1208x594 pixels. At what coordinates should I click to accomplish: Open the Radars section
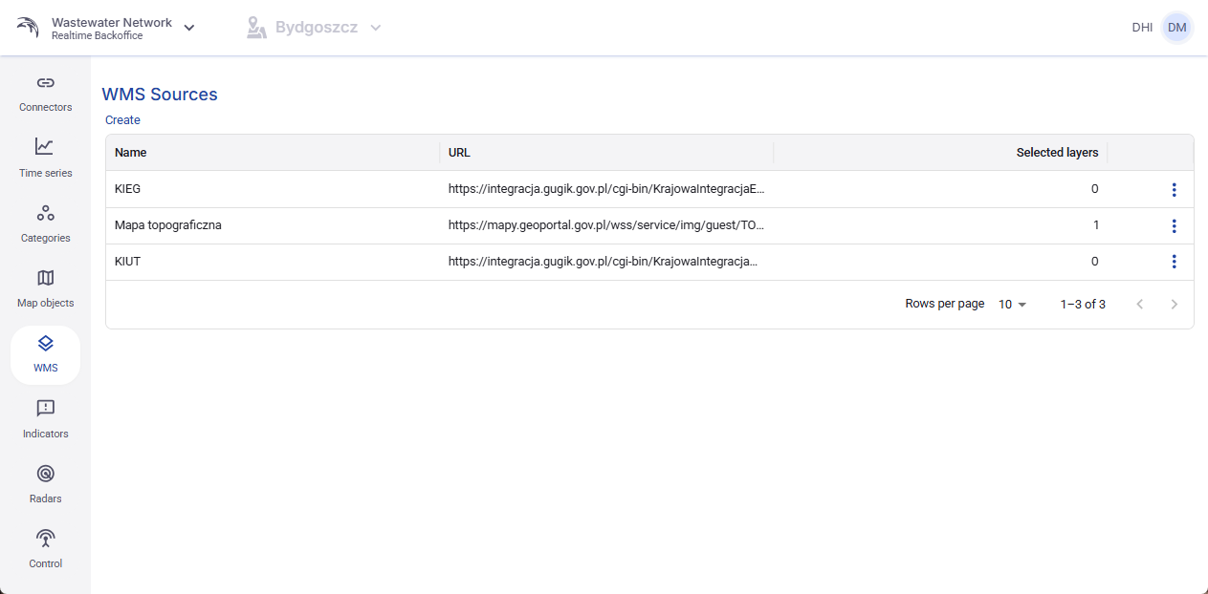[45, 484]
